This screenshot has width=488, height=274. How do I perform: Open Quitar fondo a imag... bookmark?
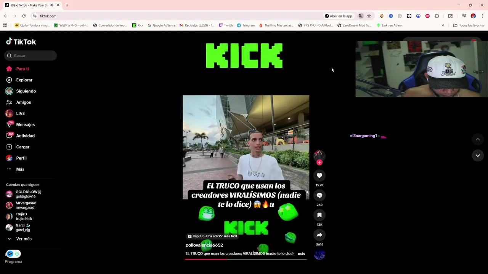pyautogui.click(x=32, y=25)
